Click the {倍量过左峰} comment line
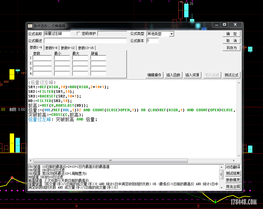Viewport: 263px width, 209px height. pyautogui.click(x=42, y=82)
